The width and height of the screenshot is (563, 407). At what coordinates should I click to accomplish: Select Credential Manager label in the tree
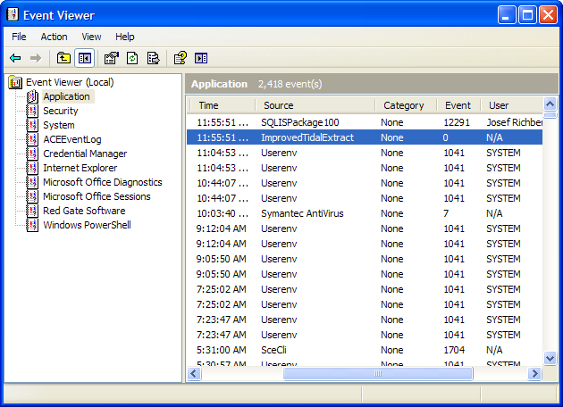85,154
